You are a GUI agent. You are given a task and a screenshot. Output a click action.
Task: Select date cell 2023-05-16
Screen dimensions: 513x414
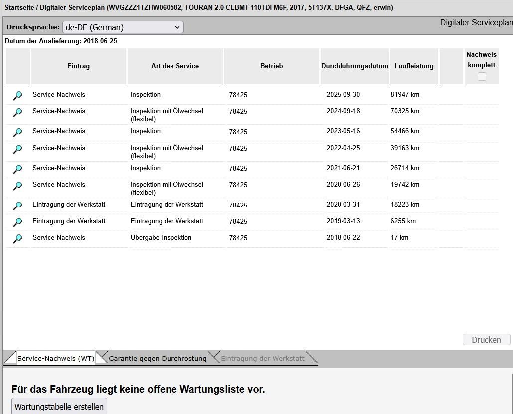(x=343, y=131)
